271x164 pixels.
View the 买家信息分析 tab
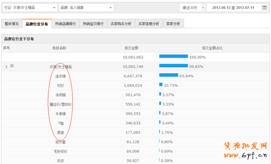pyautogui.click(x=149, y=24)
